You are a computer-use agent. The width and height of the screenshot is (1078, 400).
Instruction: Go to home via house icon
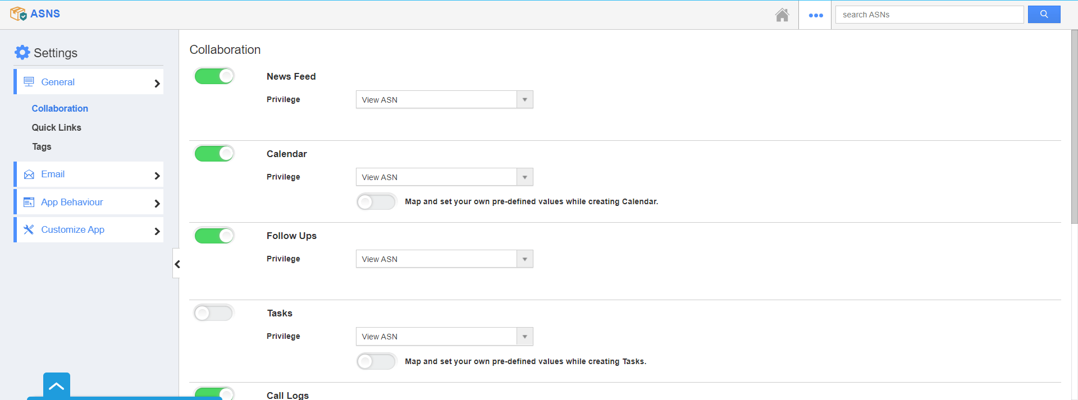pos(782,15)
